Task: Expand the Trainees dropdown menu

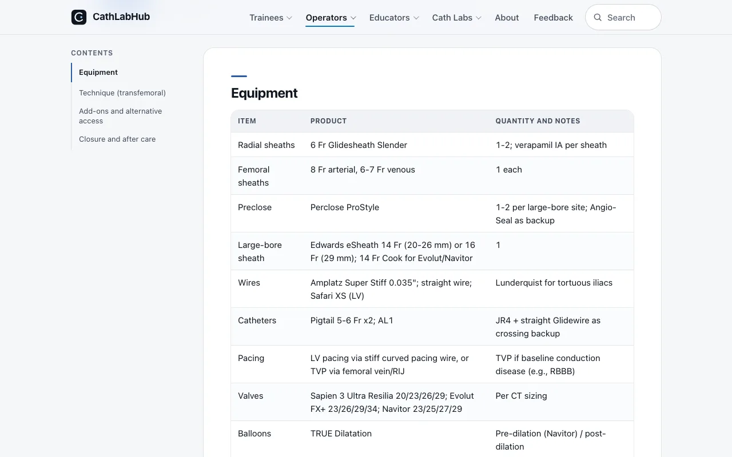Action: click(x=270, y=18)
